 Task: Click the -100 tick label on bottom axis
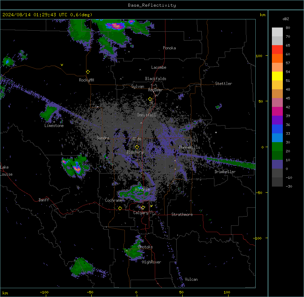(44, 292)
